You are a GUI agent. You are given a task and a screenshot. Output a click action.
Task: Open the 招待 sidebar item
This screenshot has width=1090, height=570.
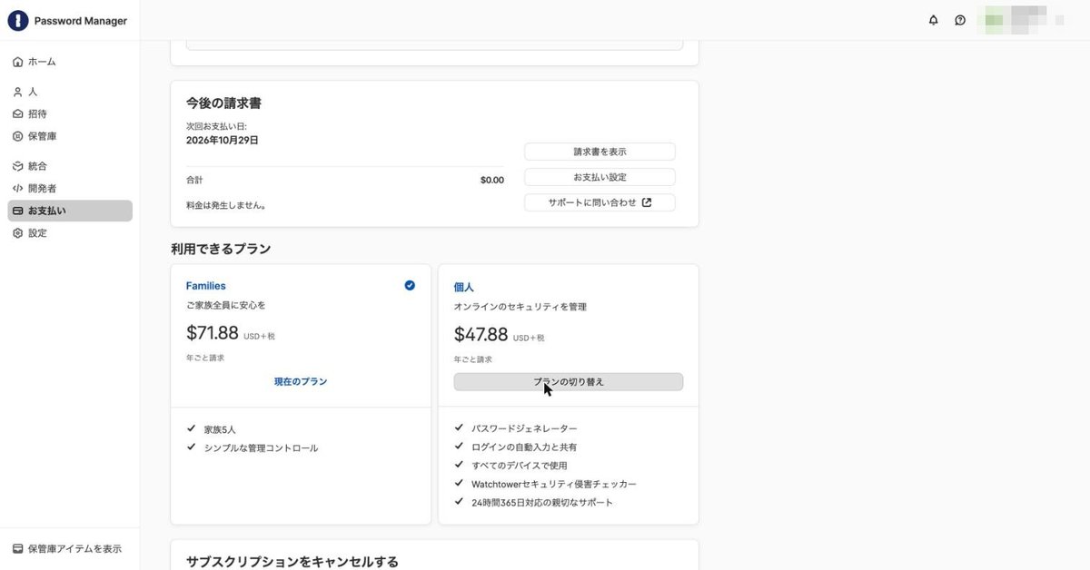click(x=70, y=114)
